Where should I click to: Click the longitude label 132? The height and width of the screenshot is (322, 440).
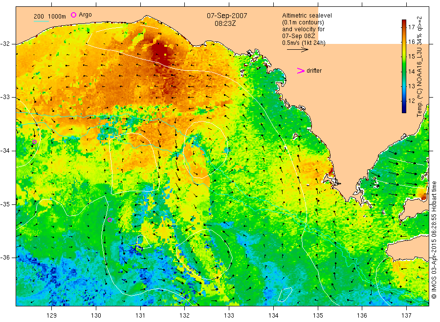(x=185, y=315)
